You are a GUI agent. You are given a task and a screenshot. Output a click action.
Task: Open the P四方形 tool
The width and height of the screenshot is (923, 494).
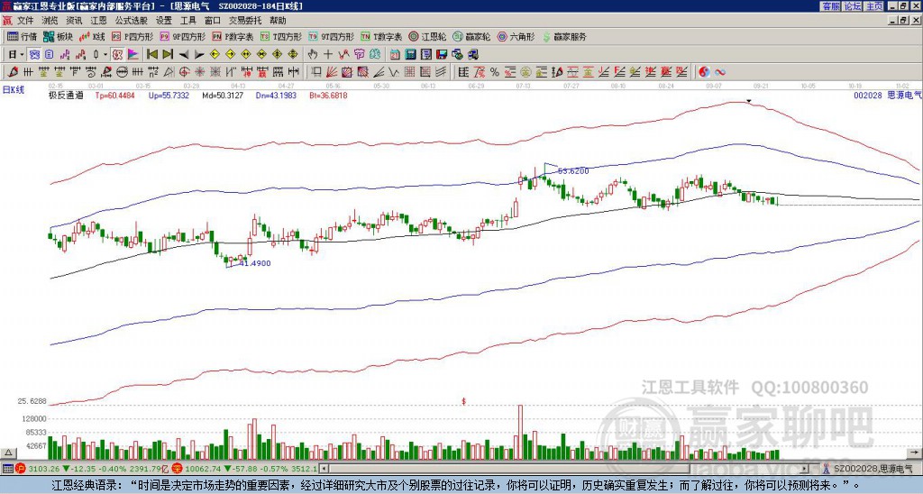point(133,36)
